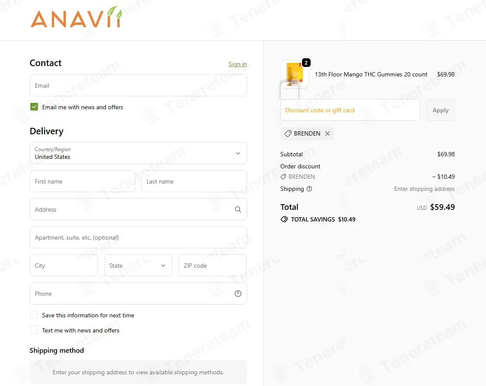The width and height of the screenshot is (486, 386).
Task: Click the Anavii logo
Action: point(76,17)
